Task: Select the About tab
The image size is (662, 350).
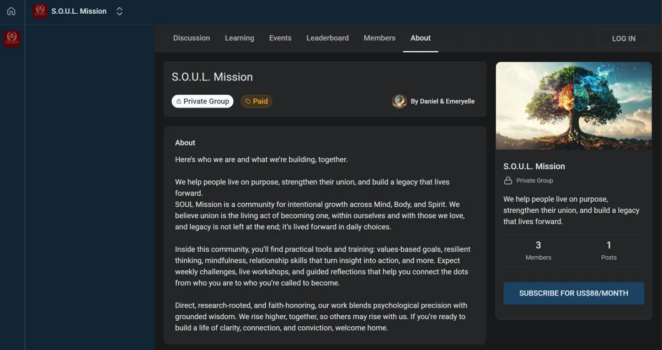Action: click(420, 38)
